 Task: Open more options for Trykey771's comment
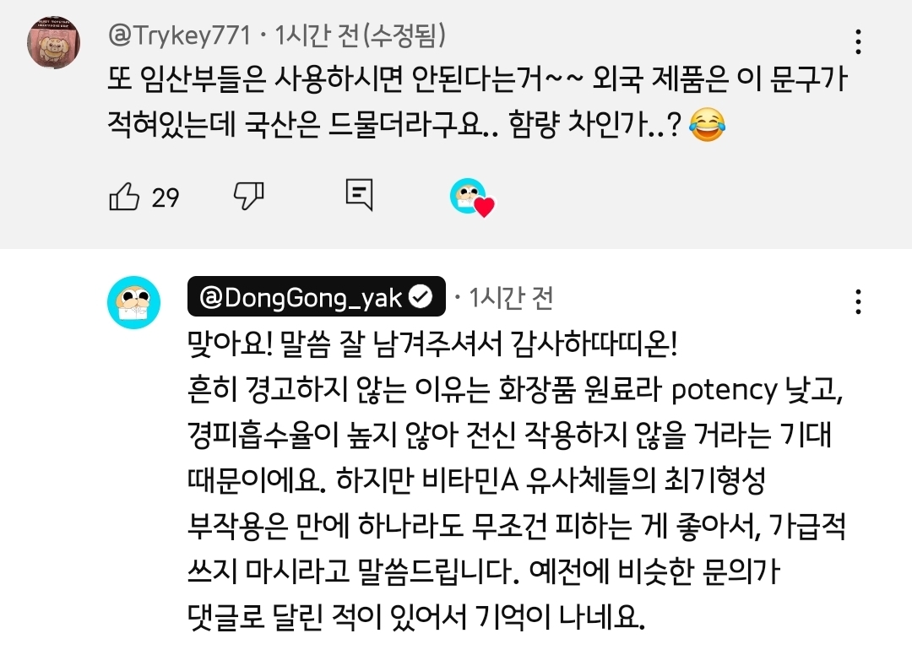coord(858,42)
